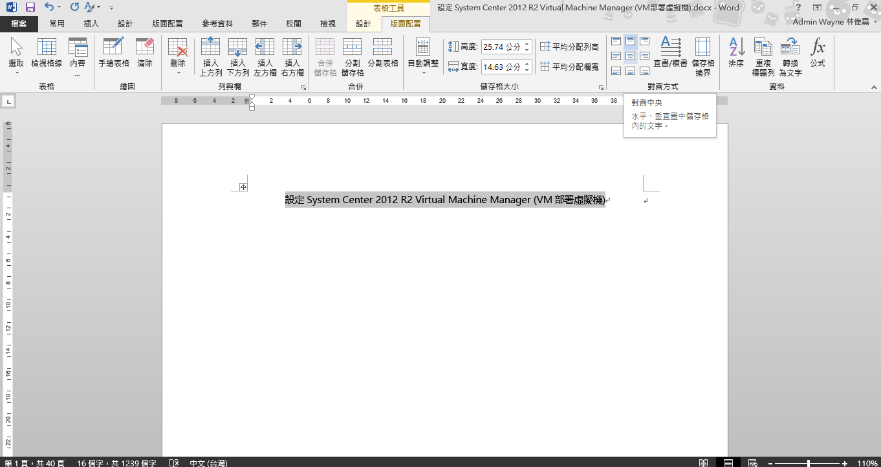
Task: Open 列與欄 group dialog launcher
Action: pyautogui.click(x=303, y=87)
